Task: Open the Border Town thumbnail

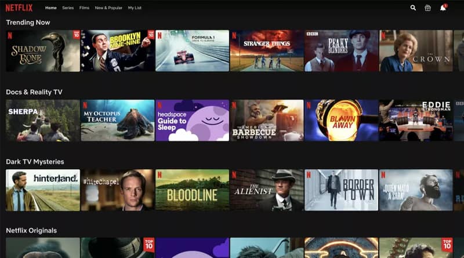Action: (x=342, y=190)
